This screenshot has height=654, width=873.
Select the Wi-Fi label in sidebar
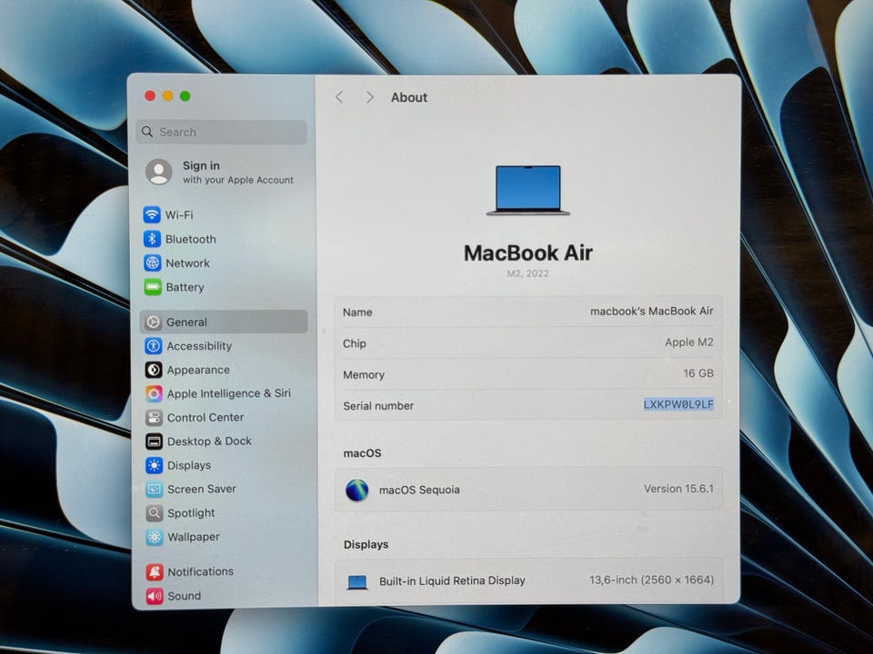pos(179,214)
